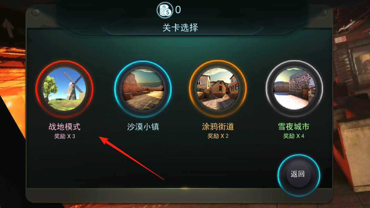The image size is (370, 208).
Task: Select the windmill 战地模式 level thumbnail
Action: [64, 89]
